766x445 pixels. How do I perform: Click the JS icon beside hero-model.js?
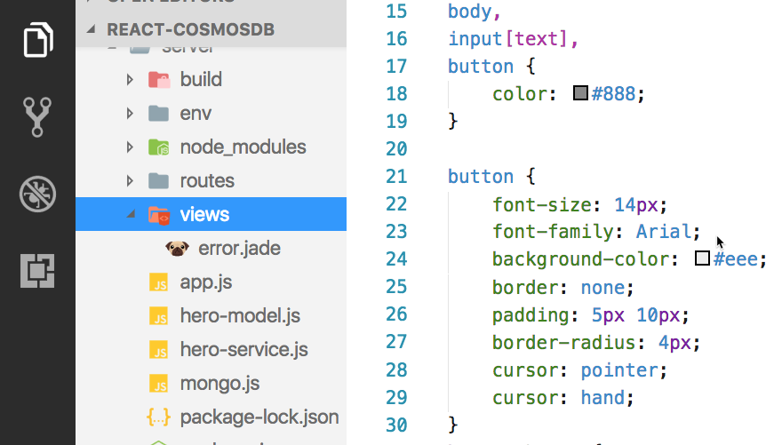159,316
